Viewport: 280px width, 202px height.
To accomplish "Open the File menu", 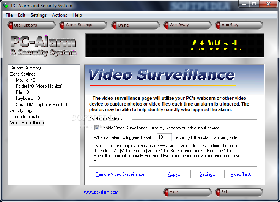I will coord(9,15).
